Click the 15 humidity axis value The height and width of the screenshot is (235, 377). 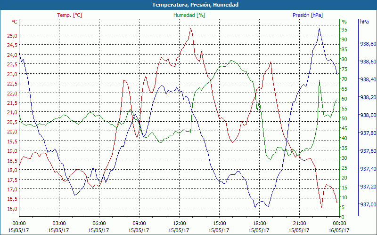point(344,188)
